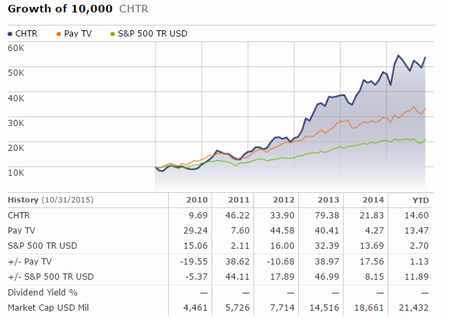This screenshot has width=449, height=321.
Task: Select the YTD column header
Action: [421, 200]
